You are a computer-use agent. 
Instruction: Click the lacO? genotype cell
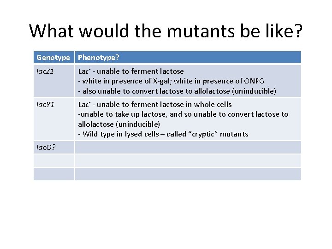coord(54,147)
